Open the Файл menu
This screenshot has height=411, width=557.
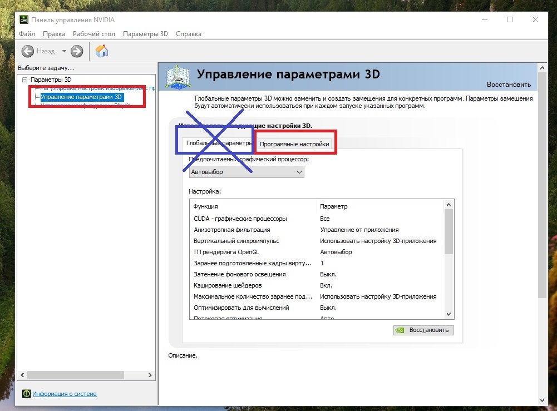coord(27,34)
